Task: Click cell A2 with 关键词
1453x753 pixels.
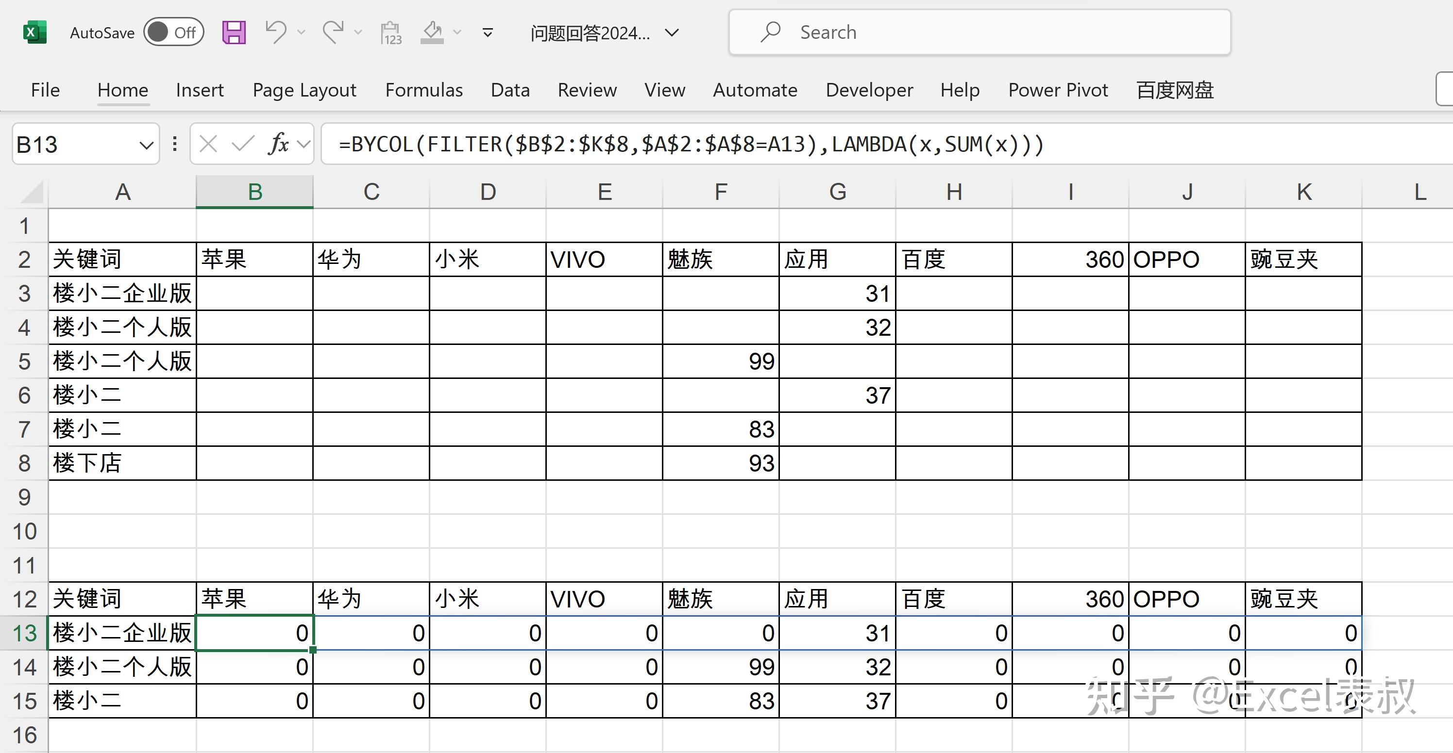Action: (122, 260)
